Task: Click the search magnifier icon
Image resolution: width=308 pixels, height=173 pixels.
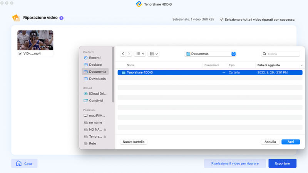Action: click(264, 54)
